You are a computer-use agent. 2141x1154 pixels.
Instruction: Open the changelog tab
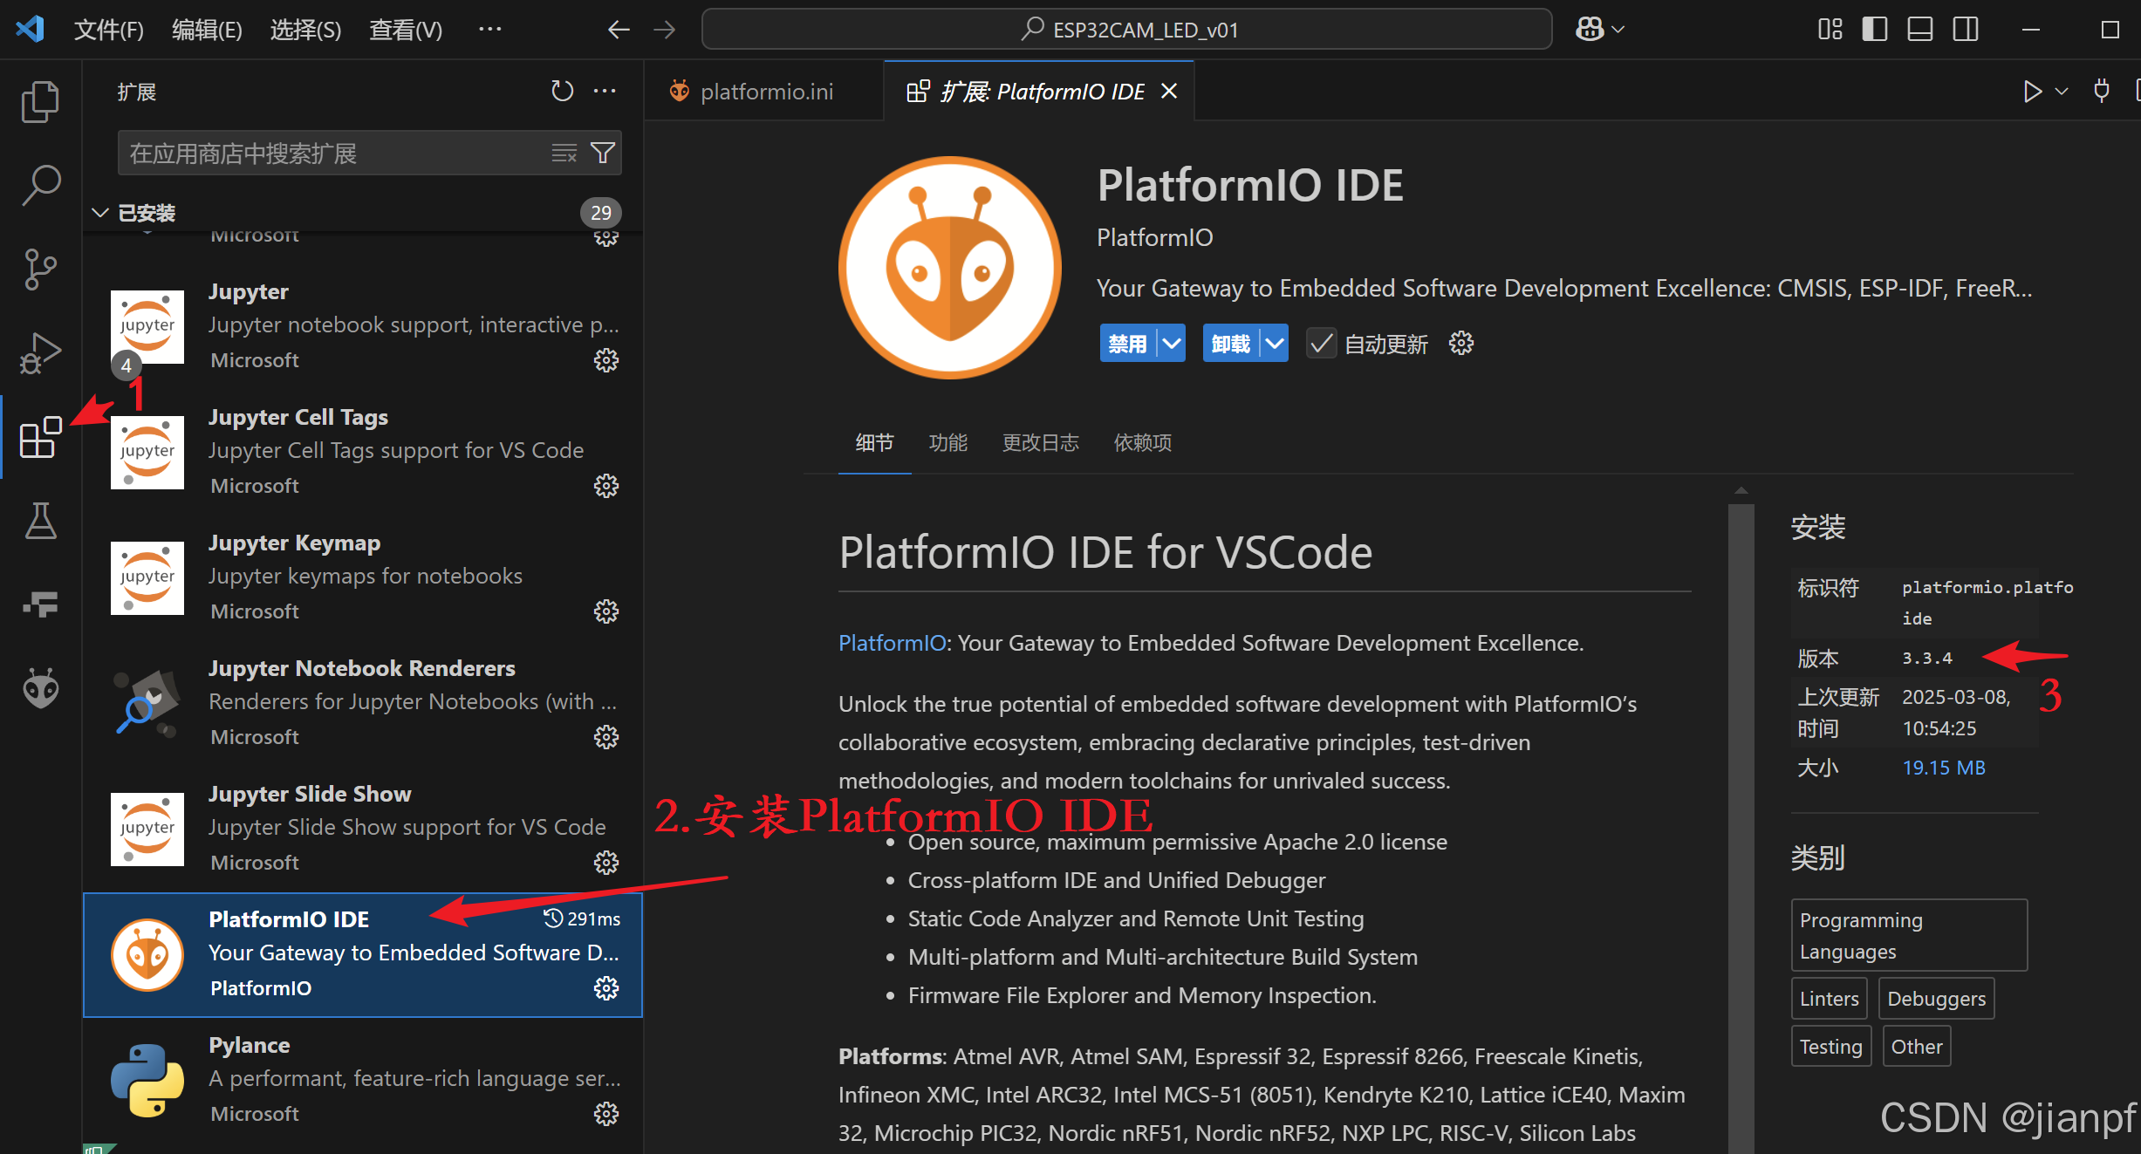click(x=1040, y=443)
